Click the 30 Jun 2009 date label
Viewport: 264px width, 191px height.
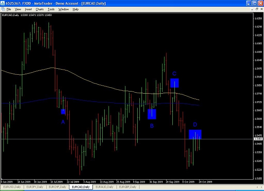click(40, 182)
